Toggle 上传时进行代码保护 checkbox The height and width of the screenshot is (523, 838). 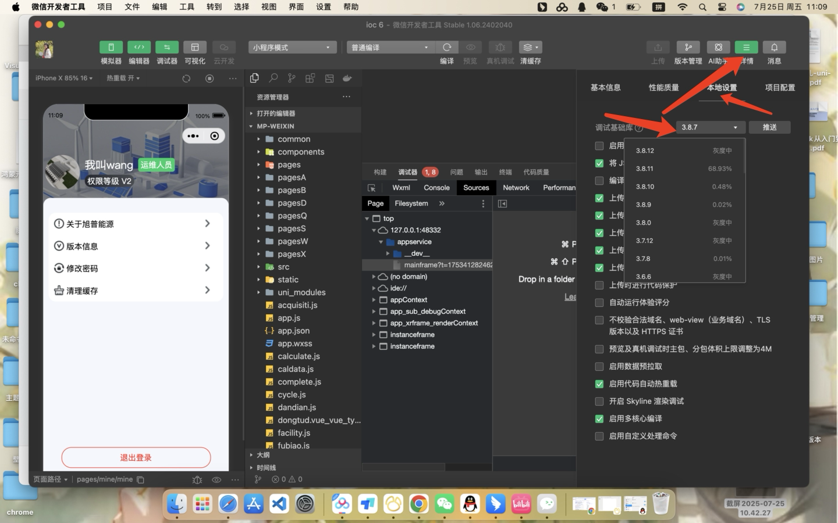[x=599, y=285]
